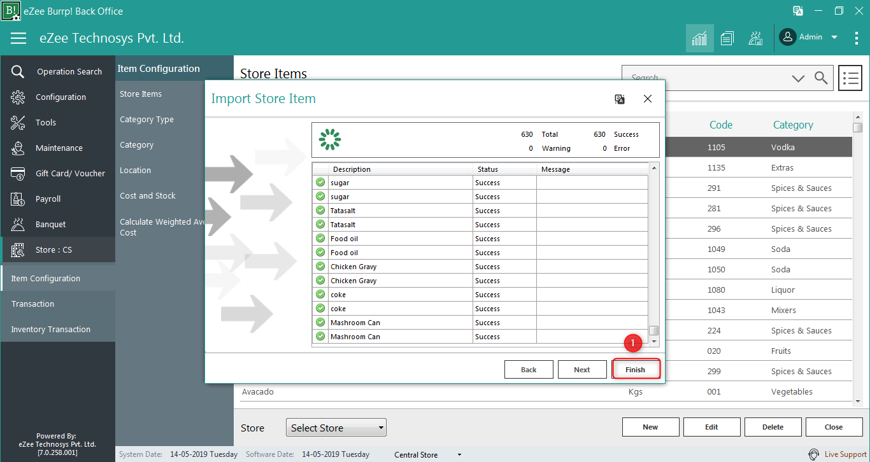Toggle the list view icon
This screenshot has width=870, height=462.
pyautogui.click(x=850, y=78)
